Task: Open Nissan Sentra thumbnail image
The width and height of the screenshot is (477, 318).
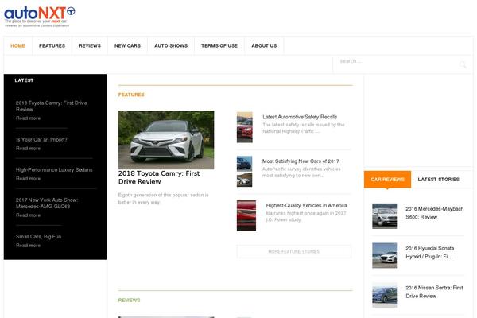Action: click(x=385, y=295)
